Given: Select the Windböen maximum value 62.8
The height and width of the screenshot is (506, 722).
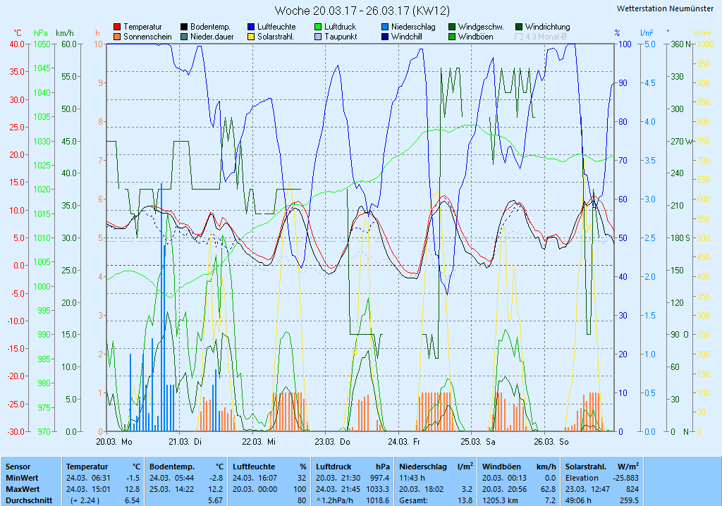Looking at the screenshot, I should tap(548, 489).
